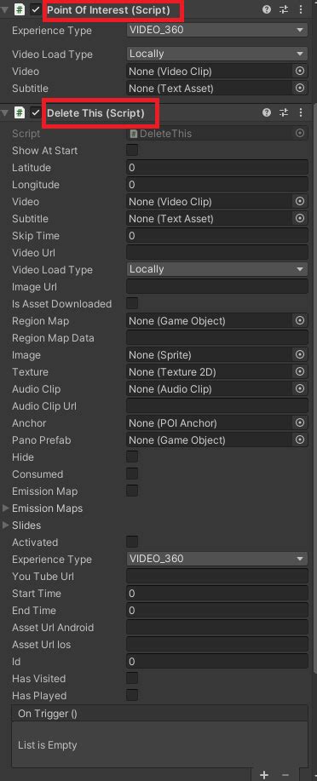Open more options menu of Delete This
This screenshot has width=317, height=781.
coord(301,112)
